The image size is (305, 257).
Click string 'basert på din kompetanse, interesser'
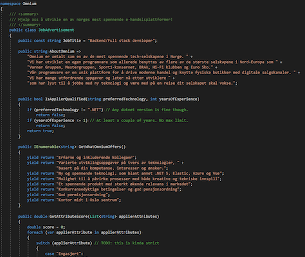click(x=111, y=168)
